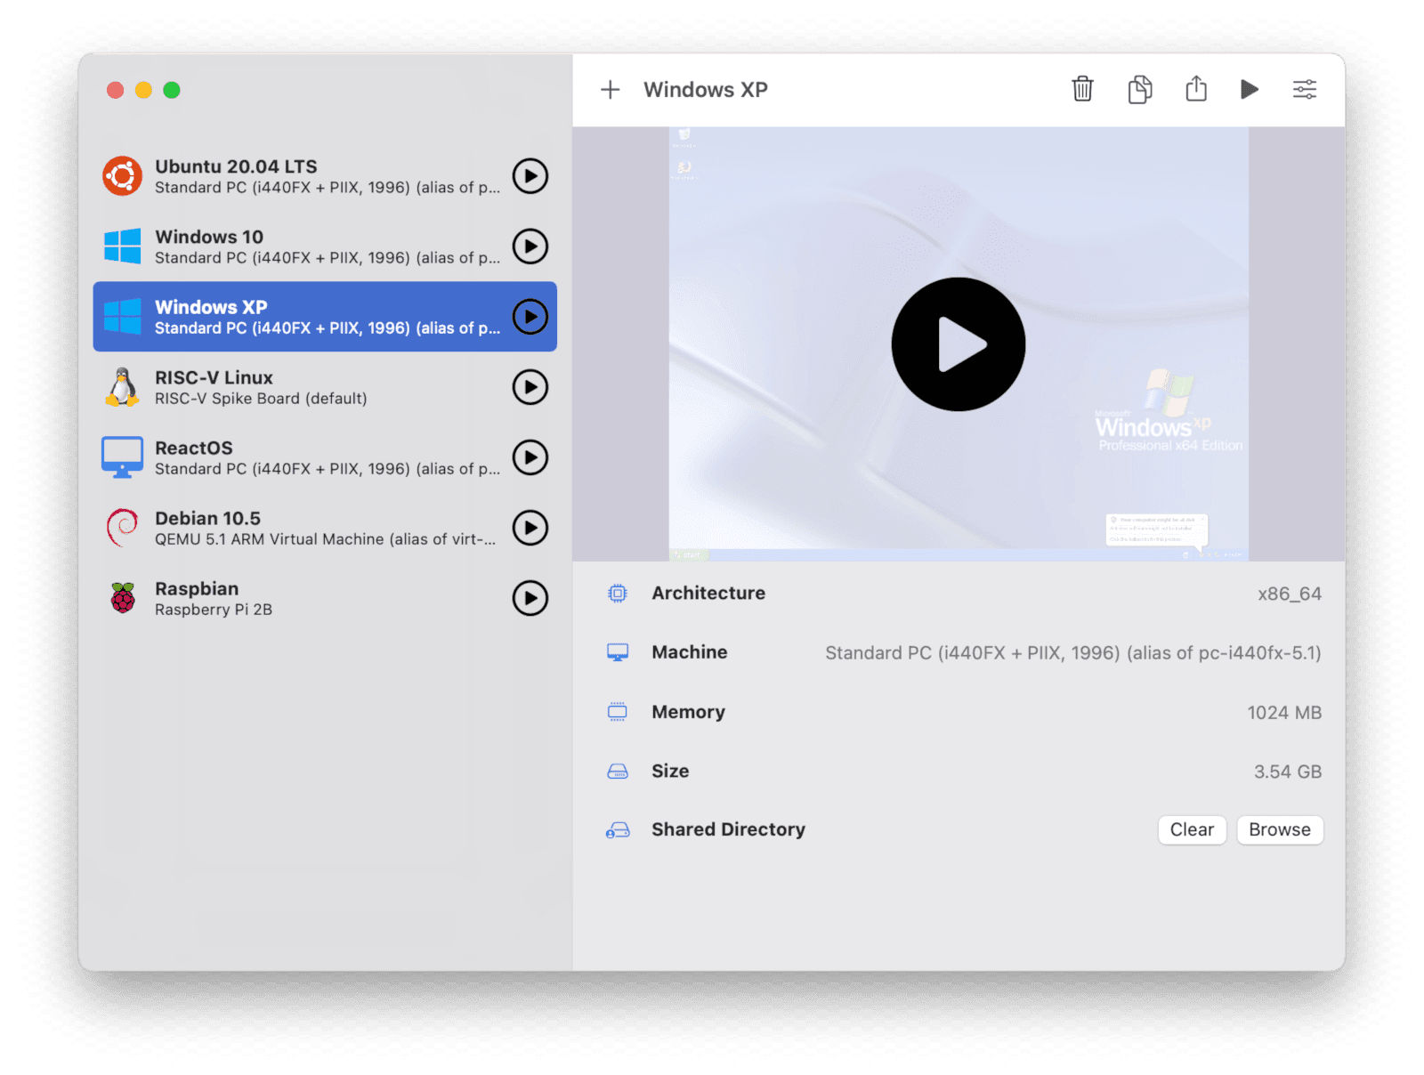Screen dimensions: 1424x1075
Task: Start the Debian 10.5 machine
Action: [x=530, y=528]
